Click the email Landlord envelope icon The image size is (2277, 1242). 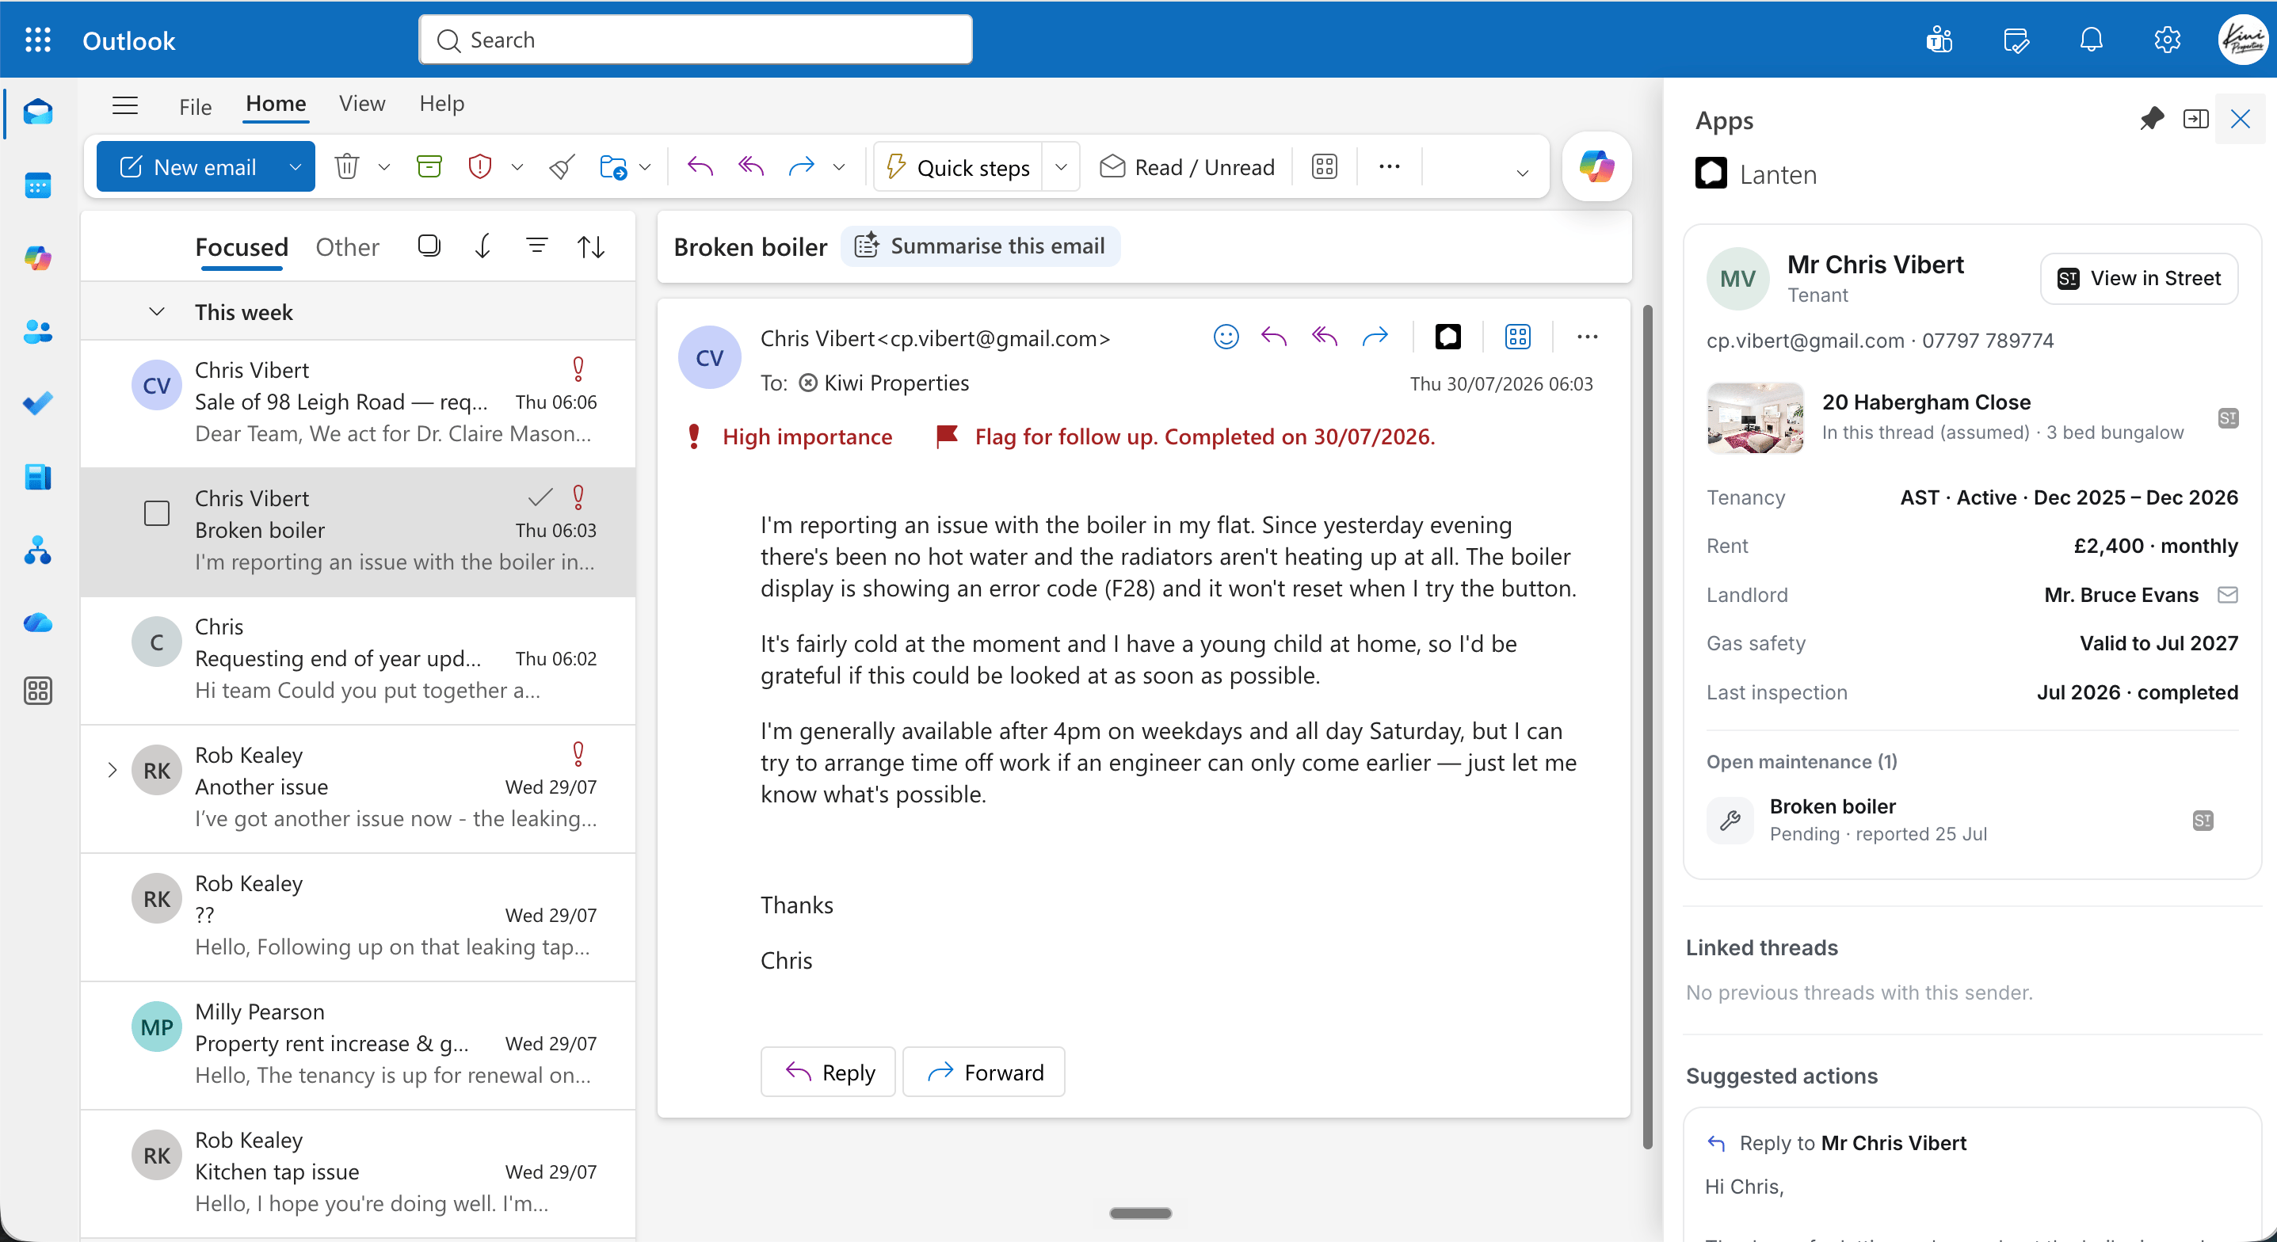pos(2228,595)
